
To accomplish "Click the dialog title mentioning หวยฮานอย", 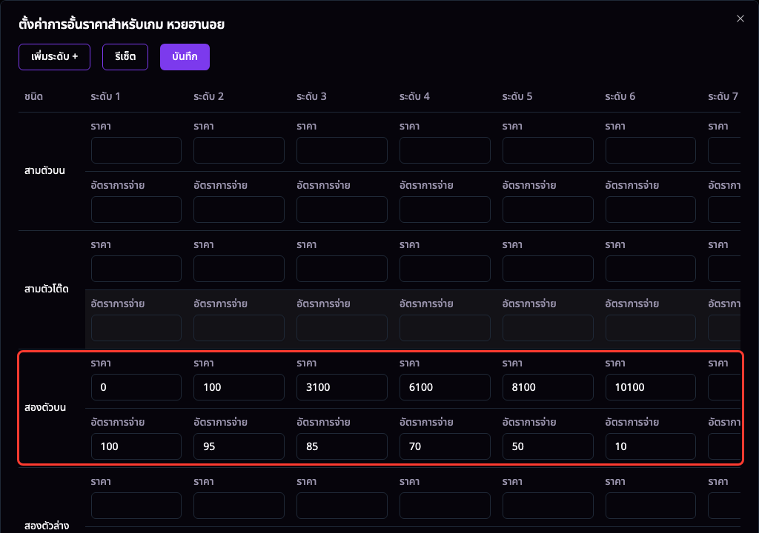I will (122, 24).
